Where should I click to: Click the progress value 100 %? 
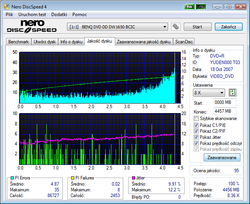point(234,184)
